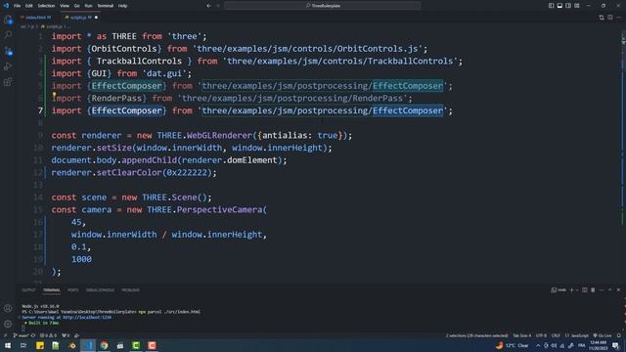Click the lightbulb code action icon
The width and height of the screenshot is (626, 352).
pyautogui.click(x=54, y=96)
